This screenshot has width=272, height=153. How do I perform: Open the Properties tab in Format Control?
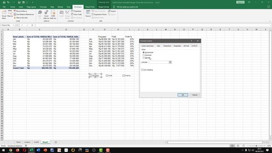pos(177,46)
